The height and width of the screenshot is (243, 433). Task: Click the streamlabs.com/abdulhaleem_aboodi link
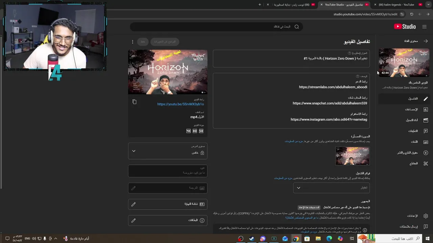(x=333, y=87)
